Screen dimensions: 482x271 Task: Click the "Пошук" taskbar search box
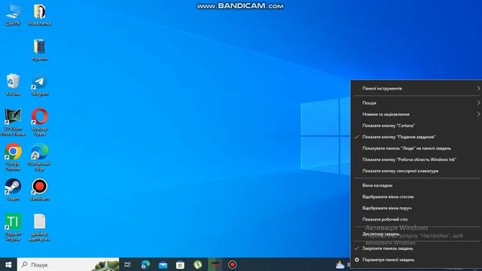pyautogui.click(x=68, y=264)
